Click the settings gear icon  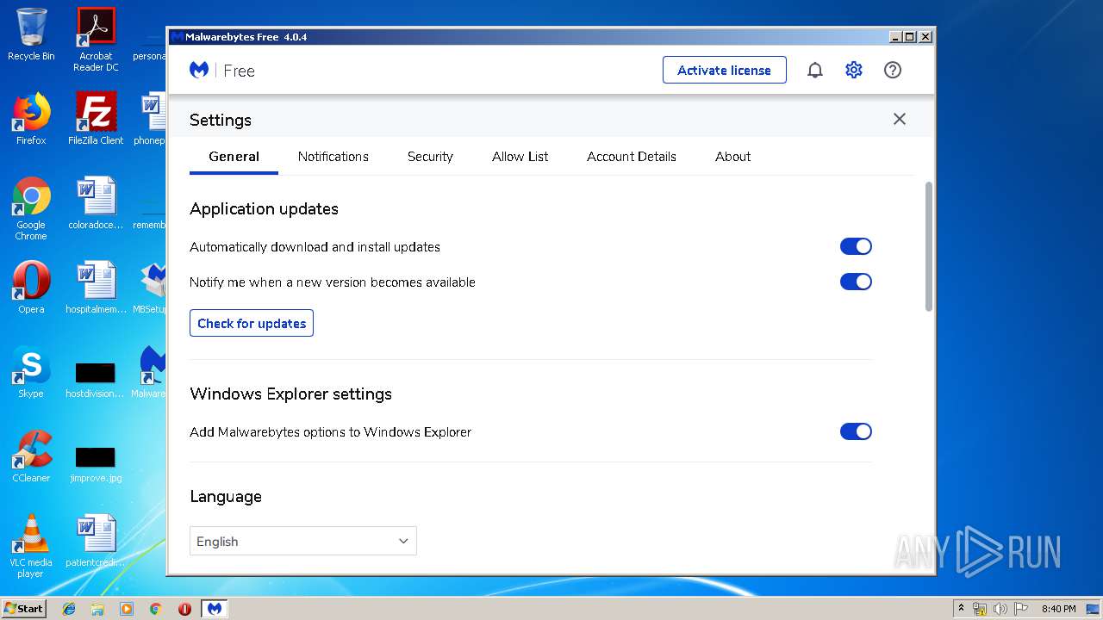pyautogui.click(x=853, y=71)
